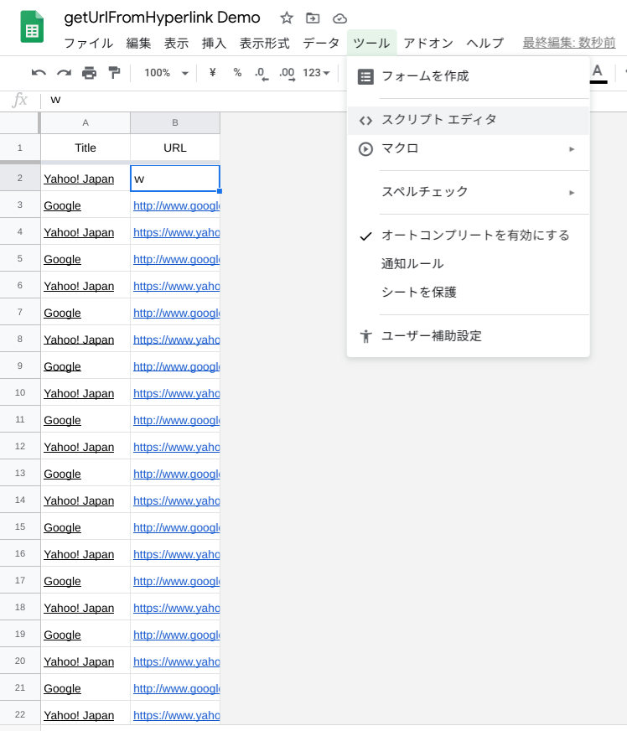The width and height of the screenshot is (627, 731).
Task: Open the Google Sheets home icon
Action: [32, 27]
